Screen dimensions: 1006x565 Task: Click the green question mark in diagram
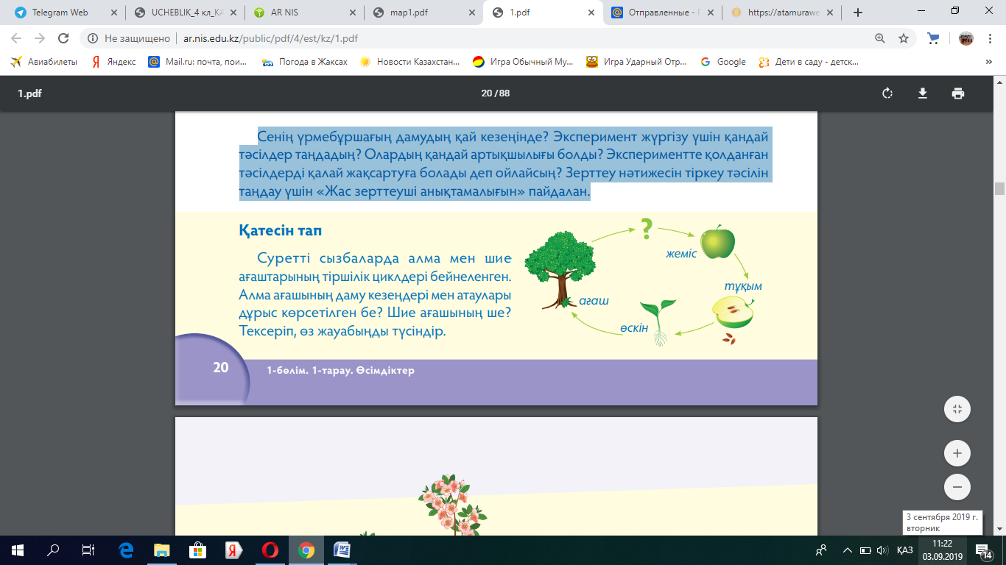647,230
